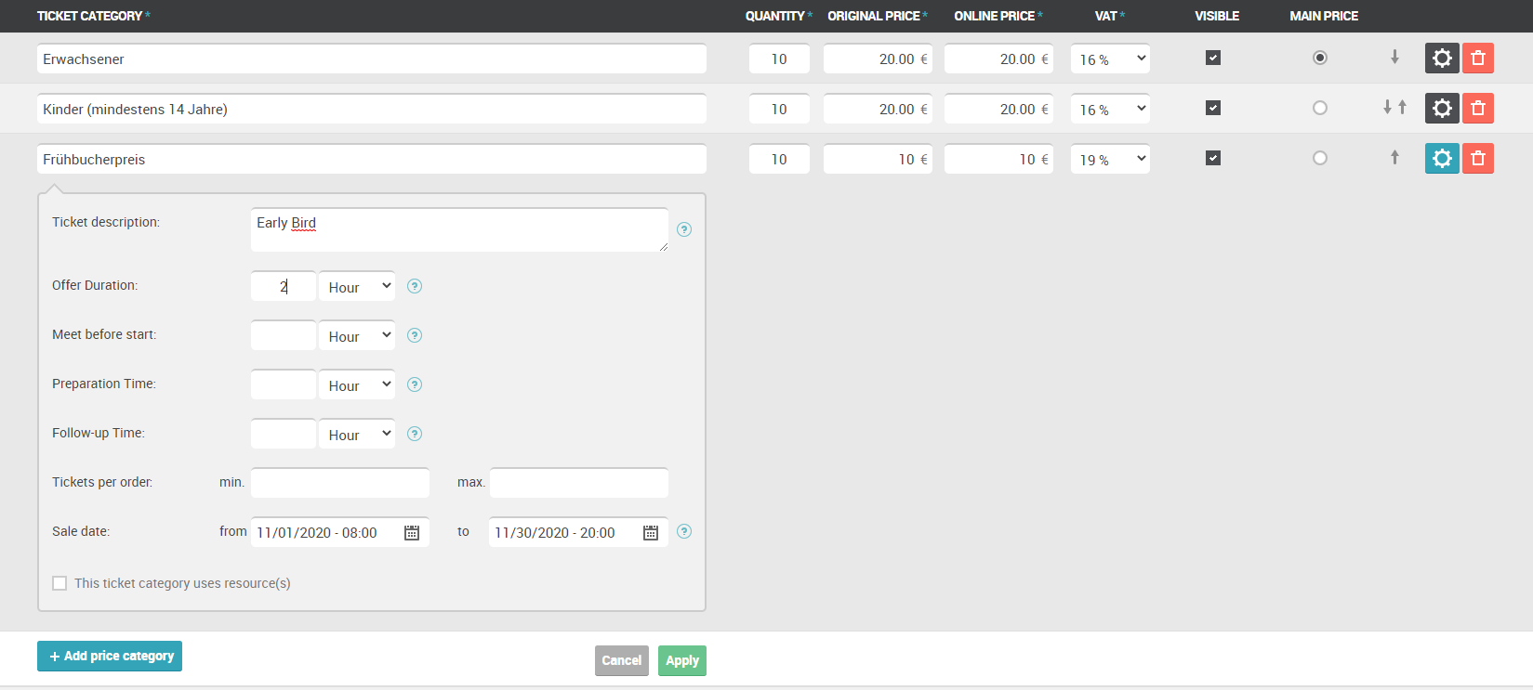Delete the Erwachsener ticket category
Image resolution: width=1533 pixels, height=690 pixels.
pyautogui.click(x=1478, y=59)
